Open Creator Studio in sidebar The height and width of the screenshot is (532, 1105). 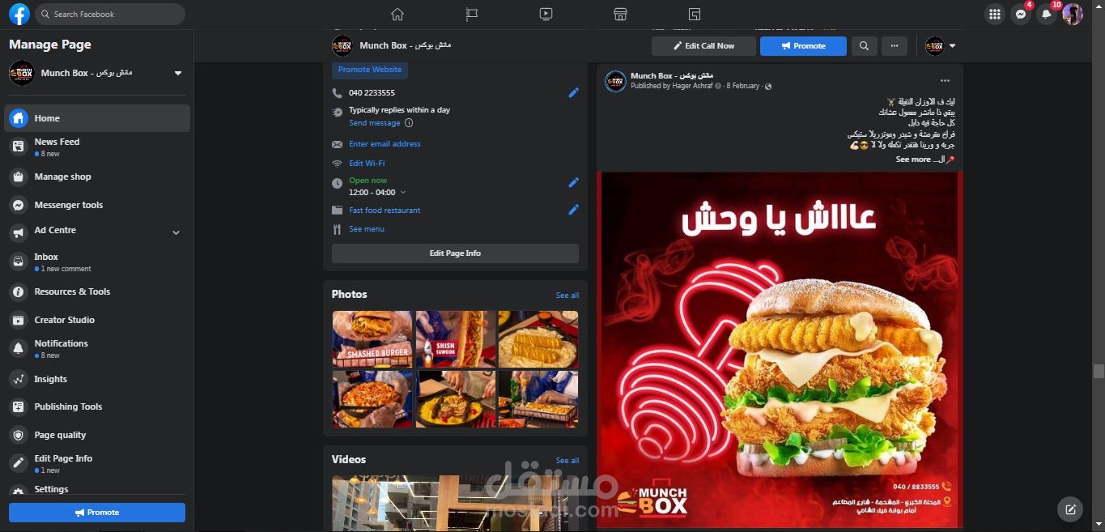[97, 320]
